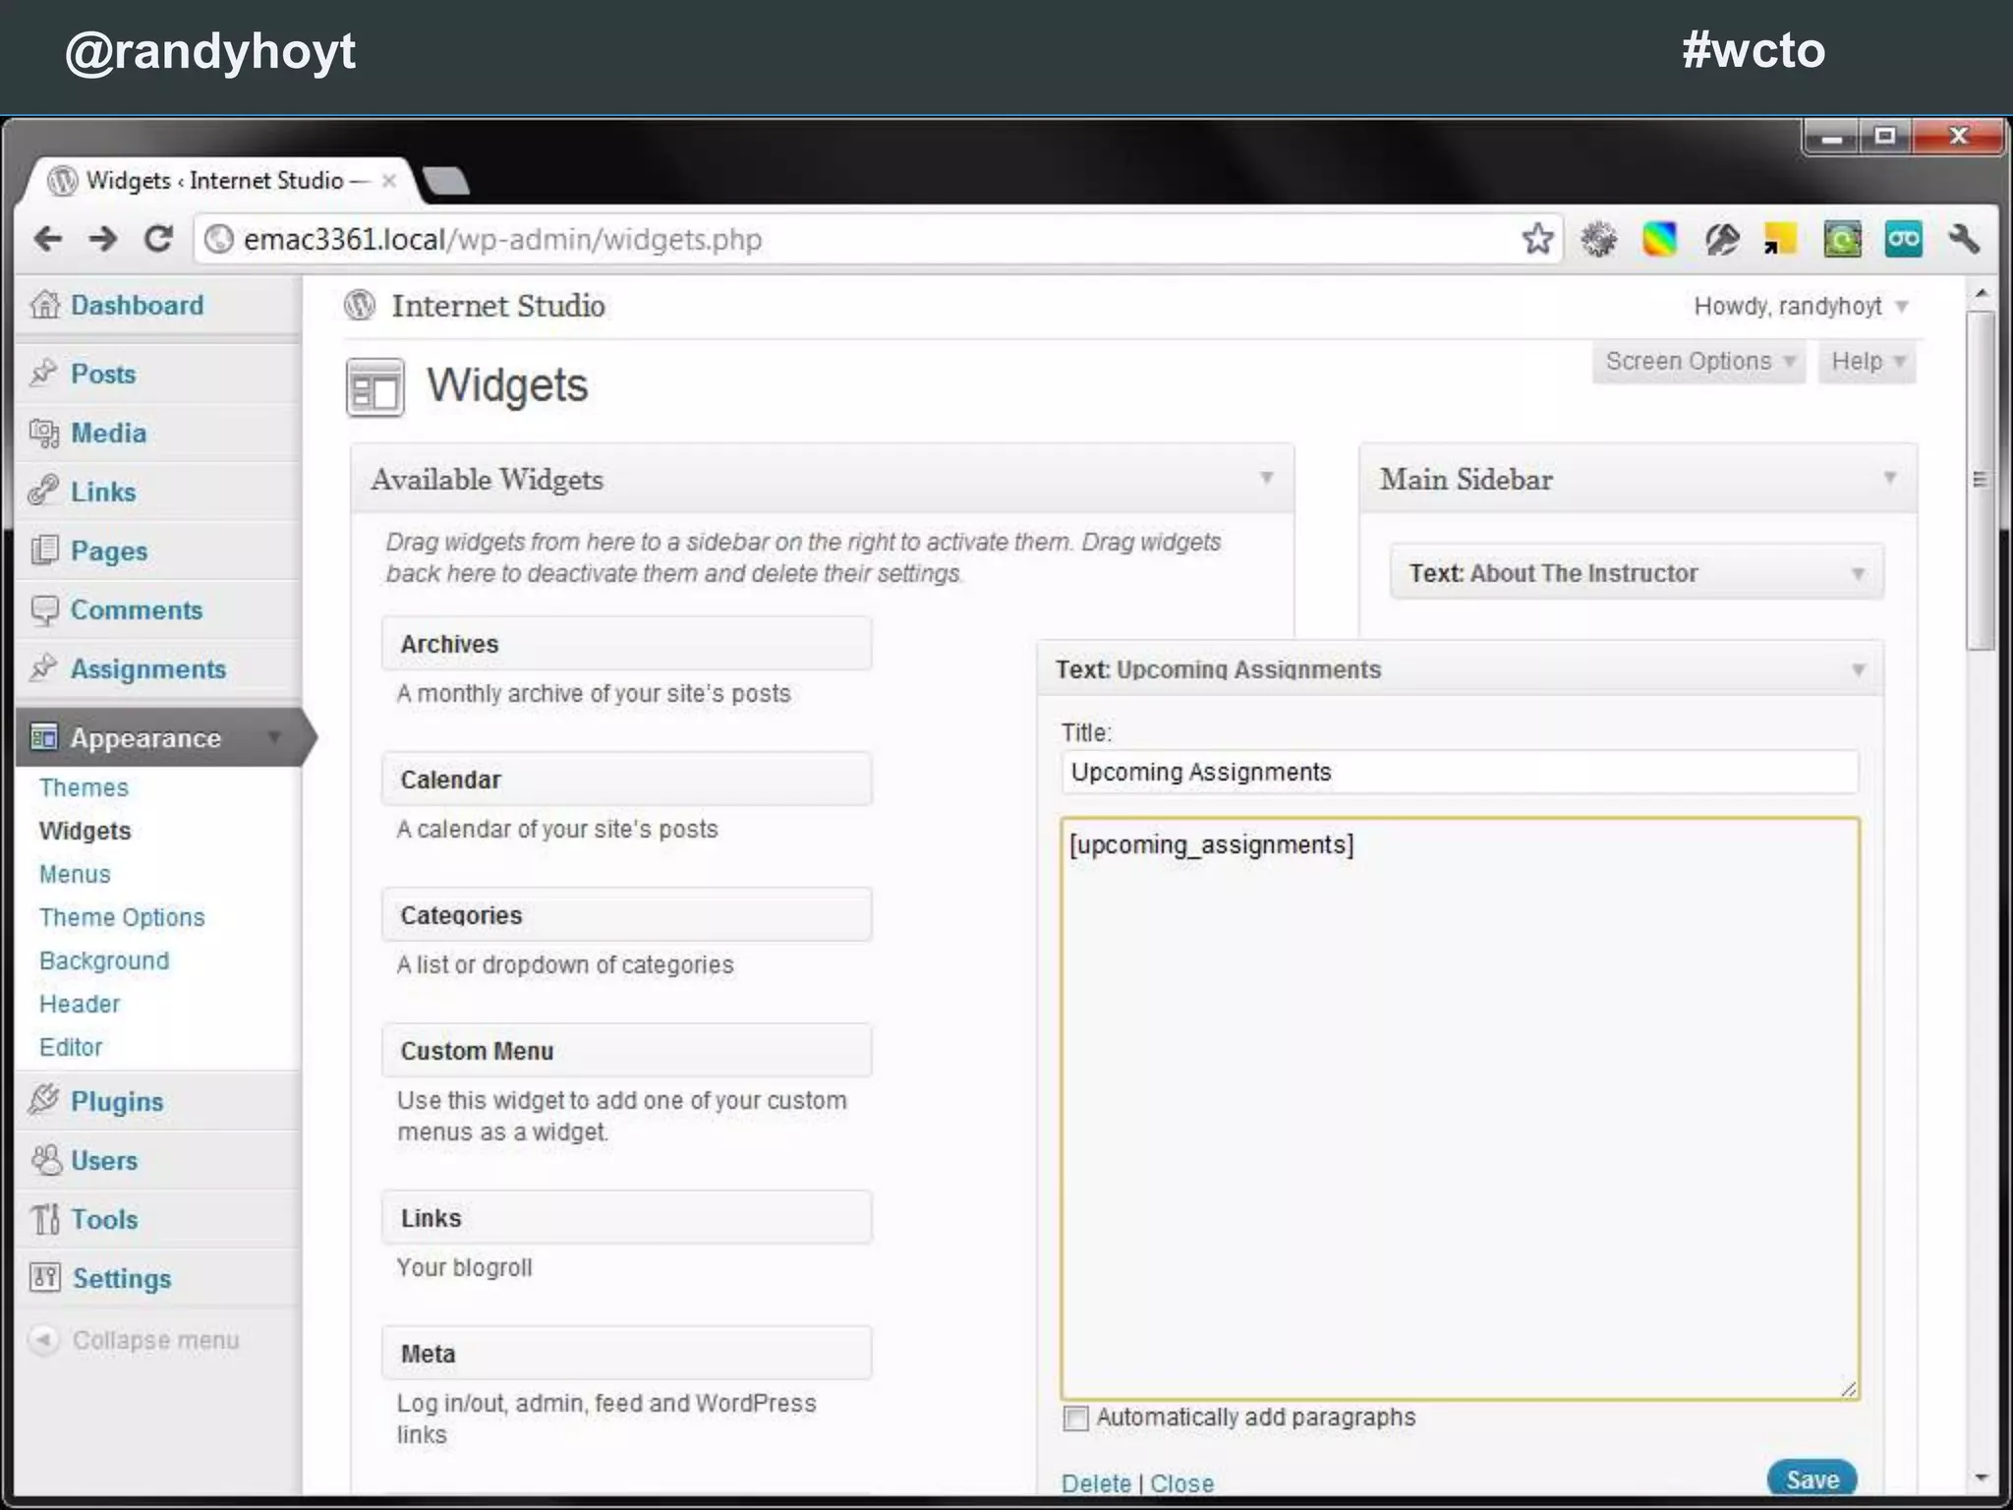Click the rainbow color extension icon

tap(1659, 239)
